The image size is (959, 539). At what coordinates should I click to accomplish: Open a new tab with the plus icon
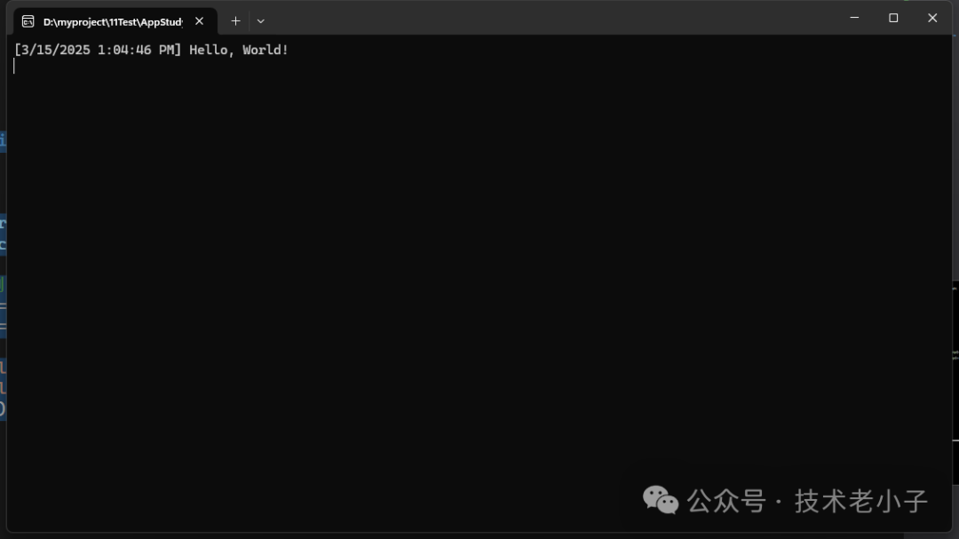[x=235, y=20]
